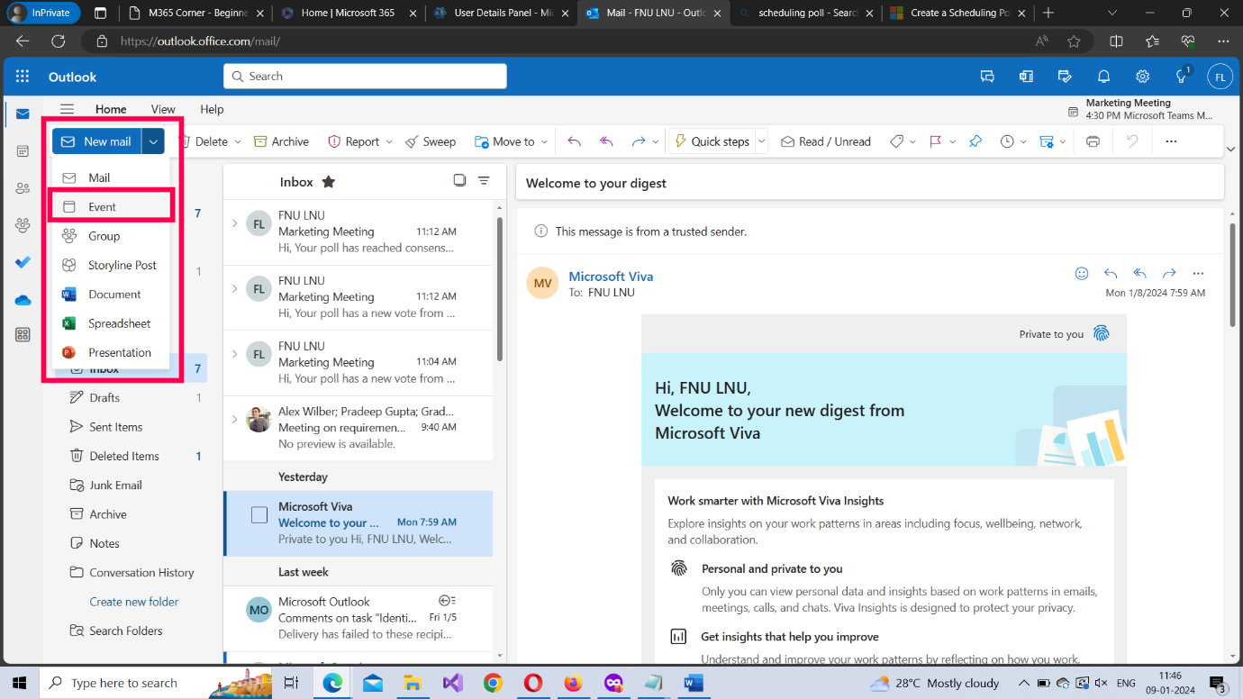The width and height of the screenshot is (1243, 699).
Task: Select the Microsoft Viva message checkbox
Action: 259,515
